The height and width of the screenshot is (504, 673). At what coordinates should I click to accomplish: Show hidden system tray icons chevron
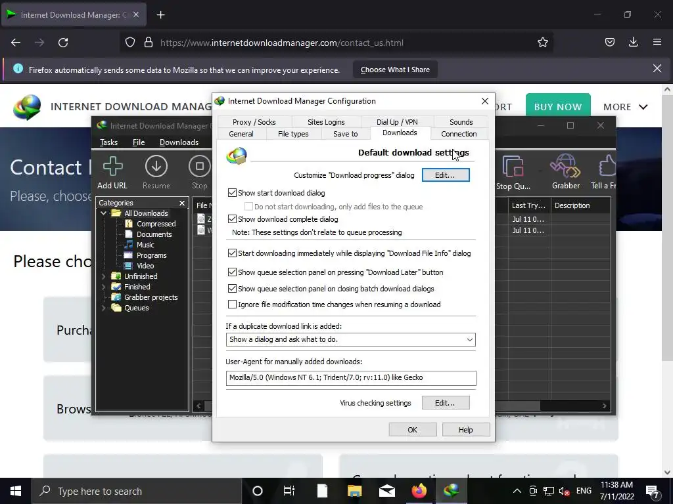click(x=517, y=491)
